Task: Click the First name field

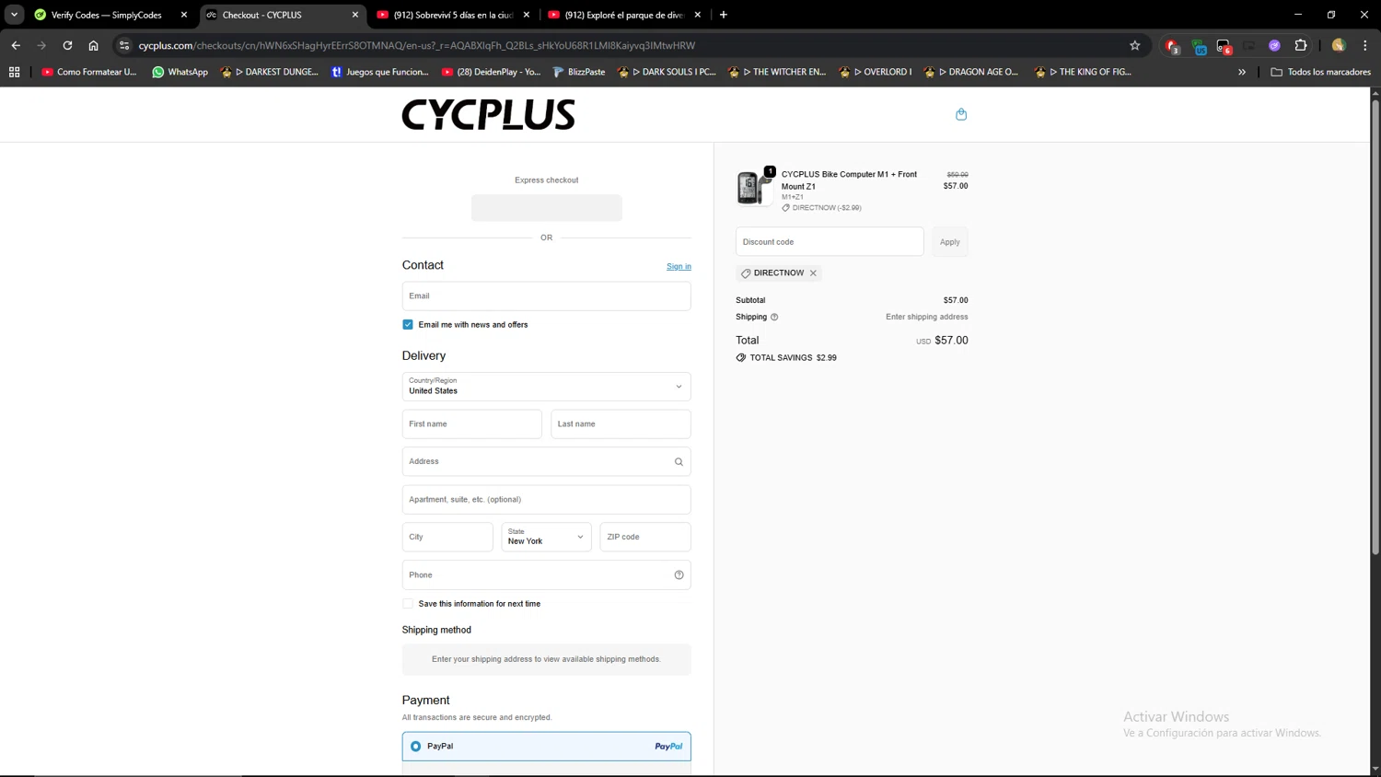Action: [471, 424]
